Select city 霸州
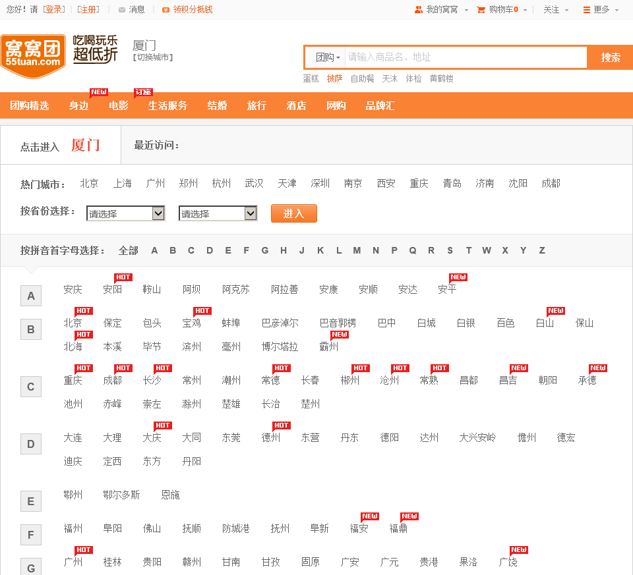The image size is (633, 575). (328, 346)
